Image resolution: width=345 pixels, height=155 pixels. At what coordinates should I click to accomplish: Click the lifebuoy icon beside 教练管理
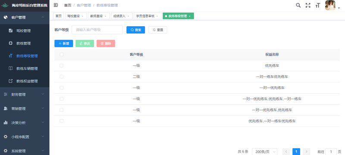pos(10,43)
